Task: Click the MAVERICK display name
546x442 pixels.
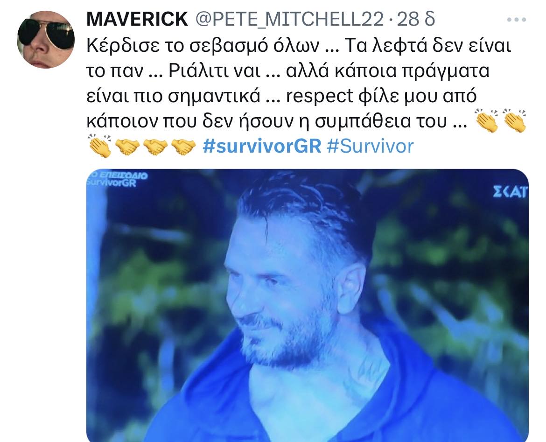Action: click(x=137, y=19)
